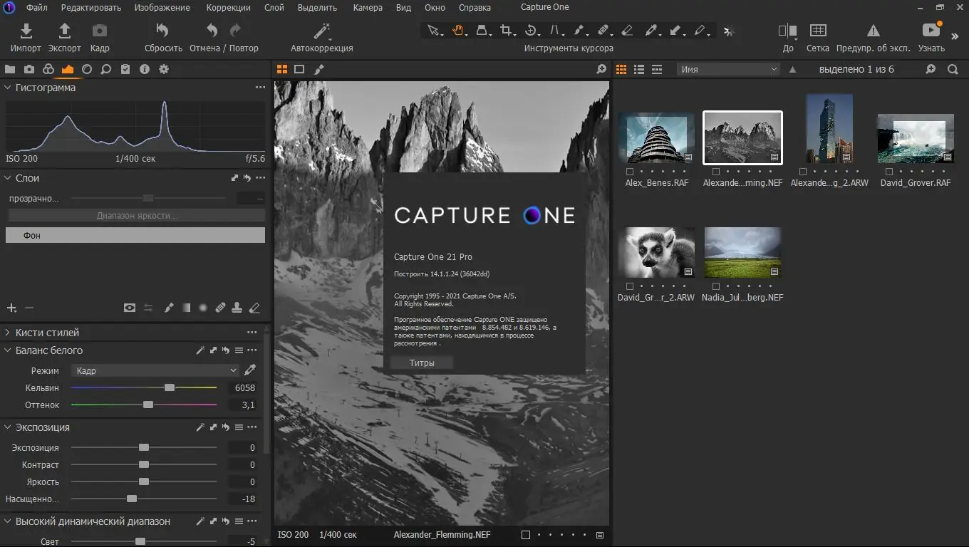Toggle mask visibility in Layers panel
Viewport: 969px width, 547px height.
(x=130, y=308)
